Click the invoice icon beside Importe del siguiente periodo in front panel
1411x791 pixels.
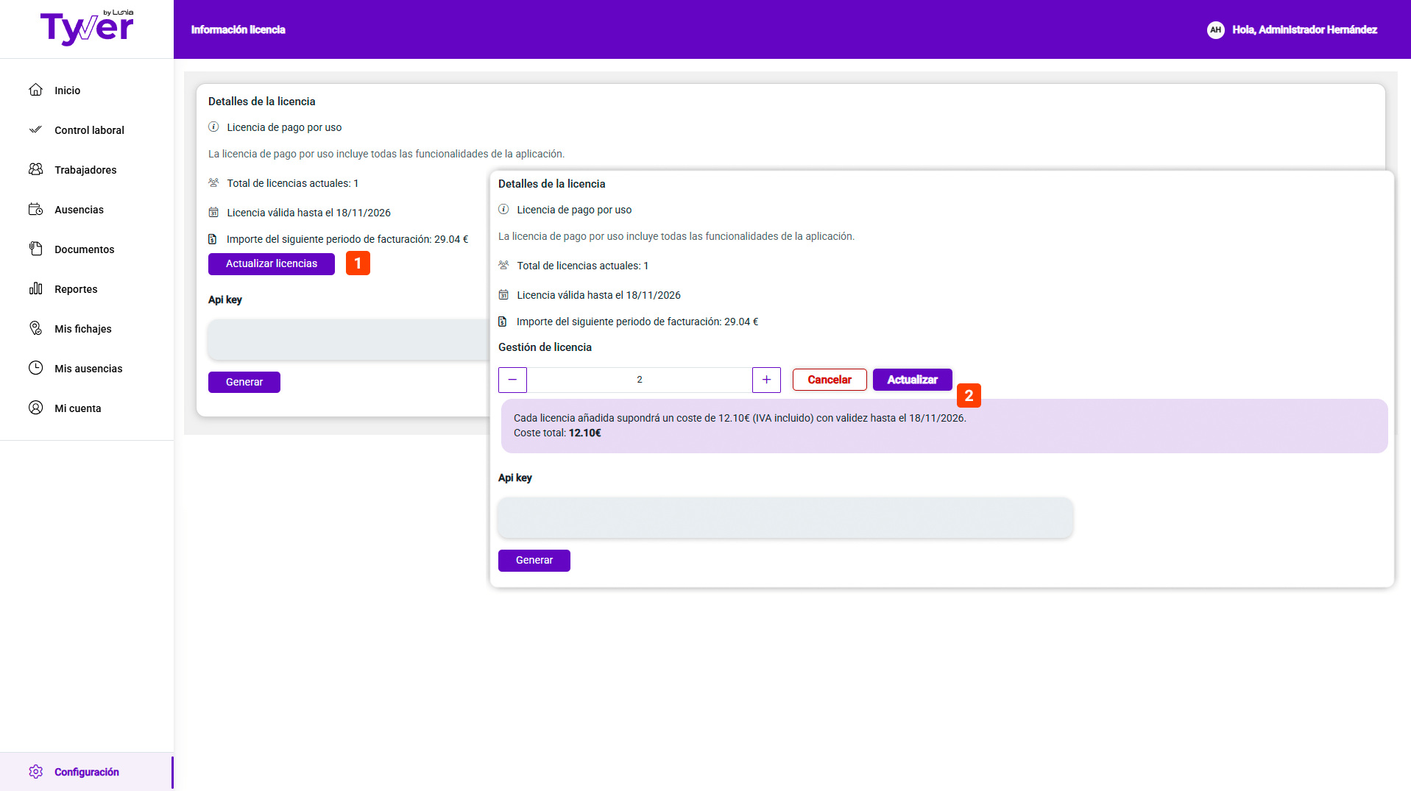click(503, 322)
